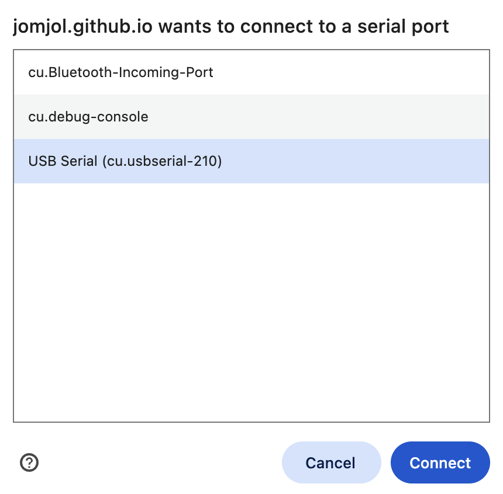Click the first port in the list
The height and width of the screenshot is (494, 503).
tap(251, 72)
